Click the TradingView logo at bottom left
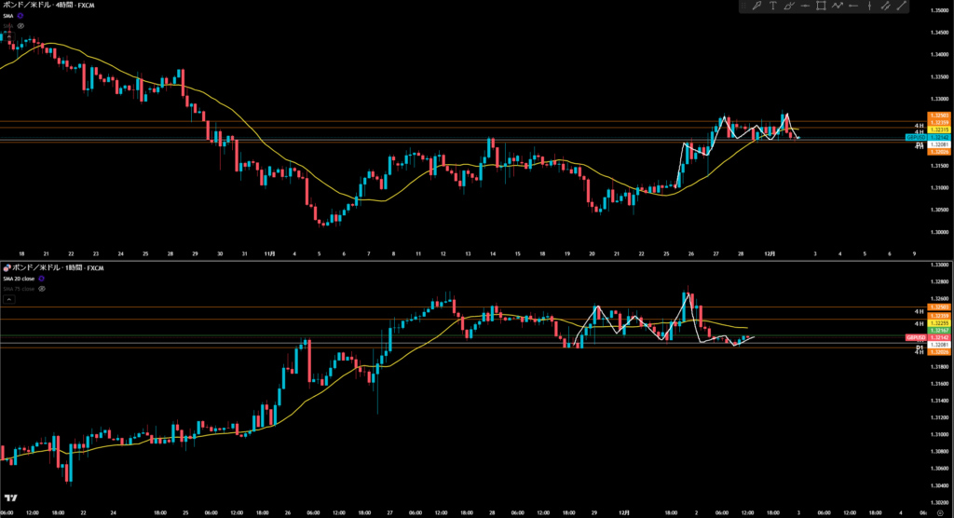954x518 pixels. point(10,498)
